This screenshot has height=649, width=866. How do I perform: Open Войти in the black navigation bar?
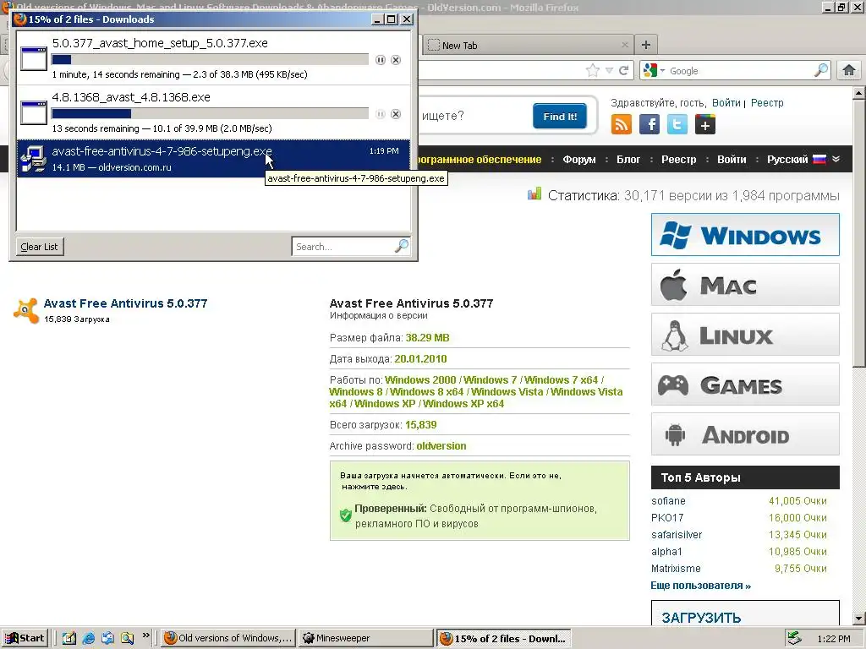pos(732,160)
